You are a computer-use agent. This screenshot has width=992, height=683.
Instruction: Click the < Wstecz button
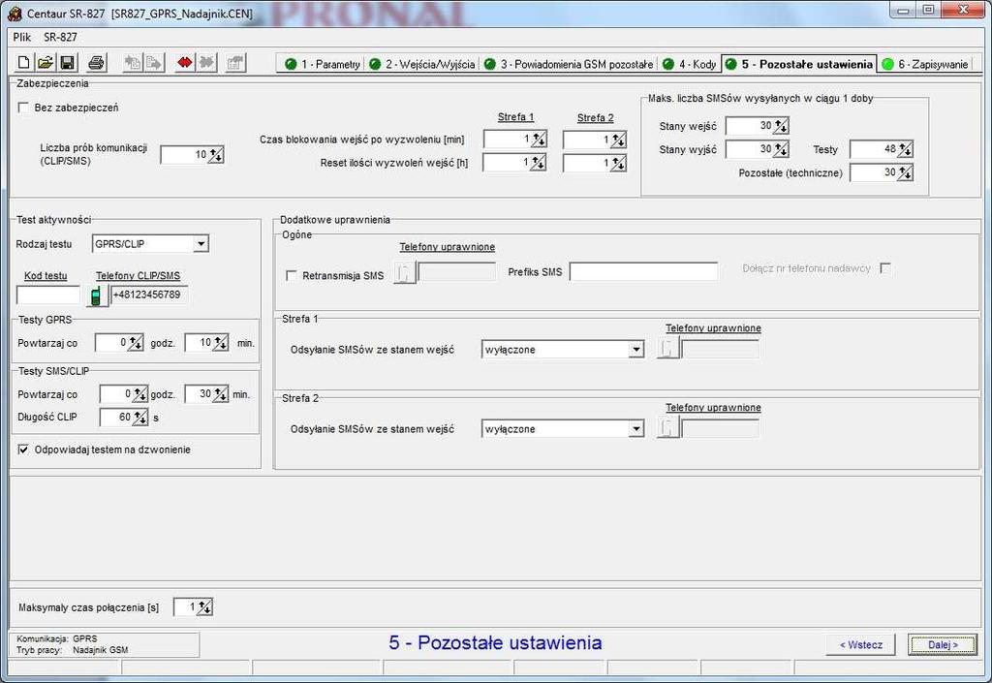click(860, 644)
